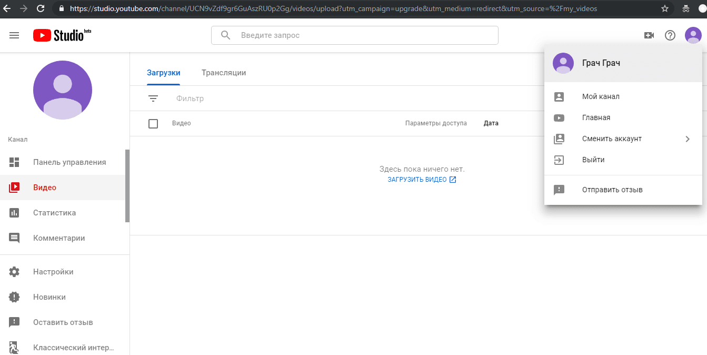The image size is (707, 355).
Task: Reload the page in the browser
Action: 41,8
